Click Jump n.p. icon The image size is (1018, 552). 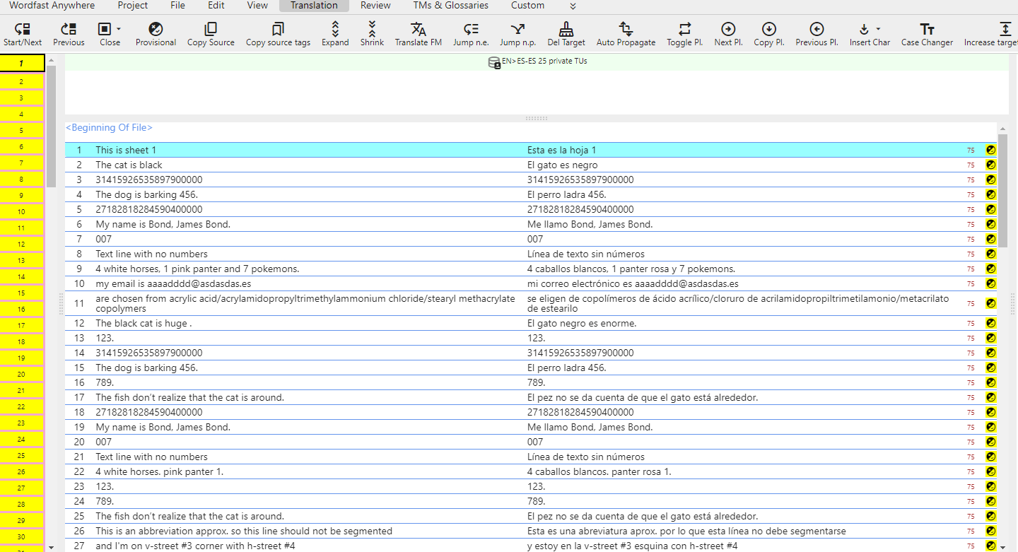click(x=517, y=29)
